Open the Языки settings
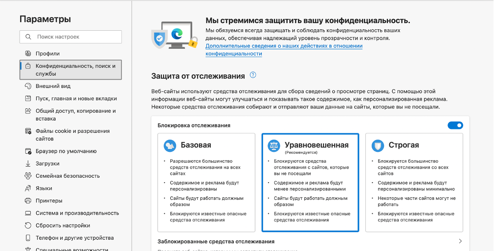 pos(70,188)
